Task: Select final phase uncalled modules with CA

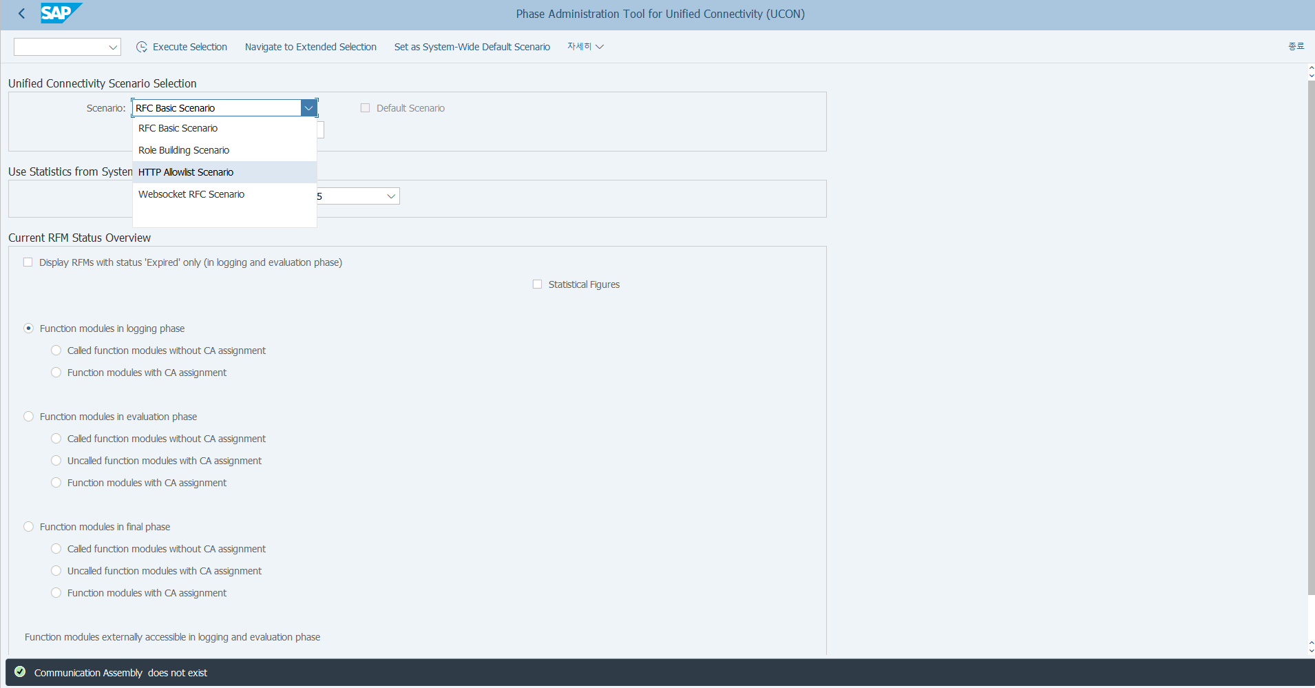Action: (x=56, y=571)
